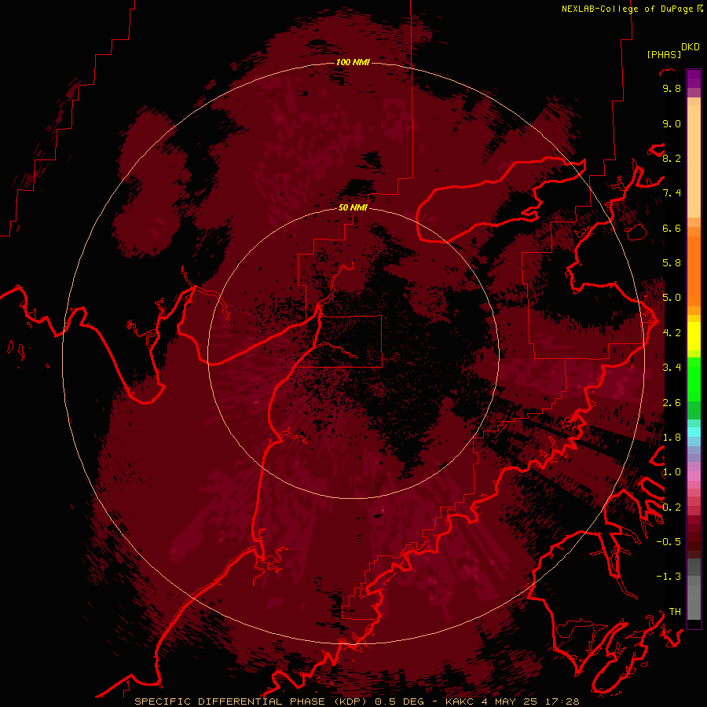
Task: Click the 2.6 value on the scale
Action: click(x=672, y=403)
